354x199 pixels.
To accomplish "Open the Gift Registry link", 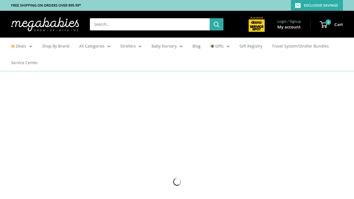I will coord(250,46).
